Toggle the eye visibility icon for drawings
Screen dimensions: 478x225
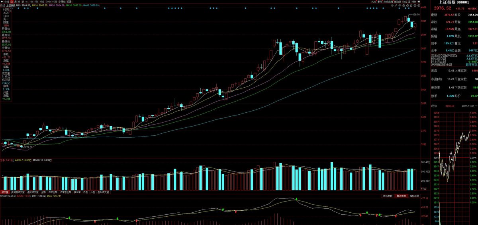tap(400, 6)
